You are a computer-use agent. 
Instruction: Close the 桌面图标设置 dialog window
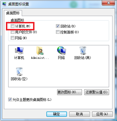(x=109, y=3)
